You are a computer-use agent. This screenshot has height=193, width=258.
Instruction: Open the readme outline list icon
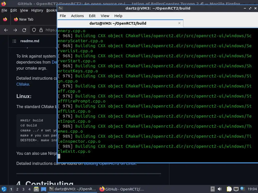[x=14, y=41]
